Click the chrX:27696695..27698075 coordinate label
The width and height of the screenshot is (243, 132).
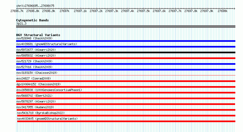(35, 6)
